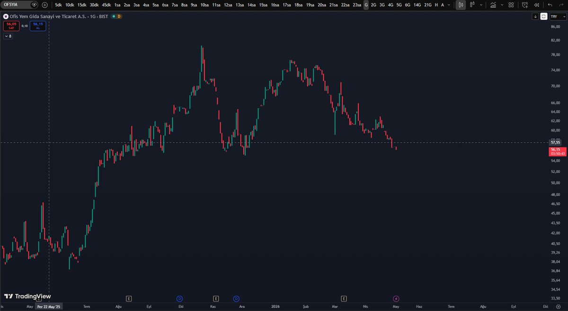Click the 2026 label on time axis
This screenshot has height=311, width=568.
click(x=275, y=306)
